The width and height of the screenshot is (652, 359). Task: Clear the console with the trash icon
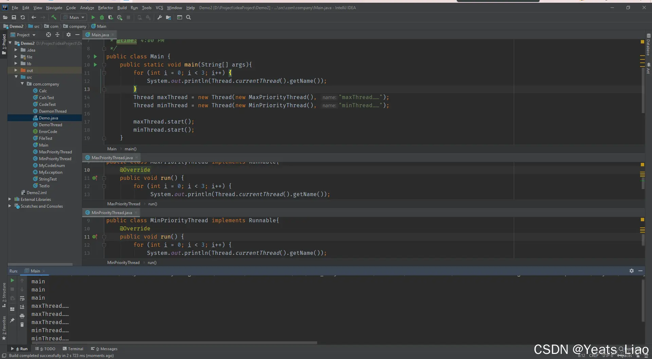tap(22, 325)
